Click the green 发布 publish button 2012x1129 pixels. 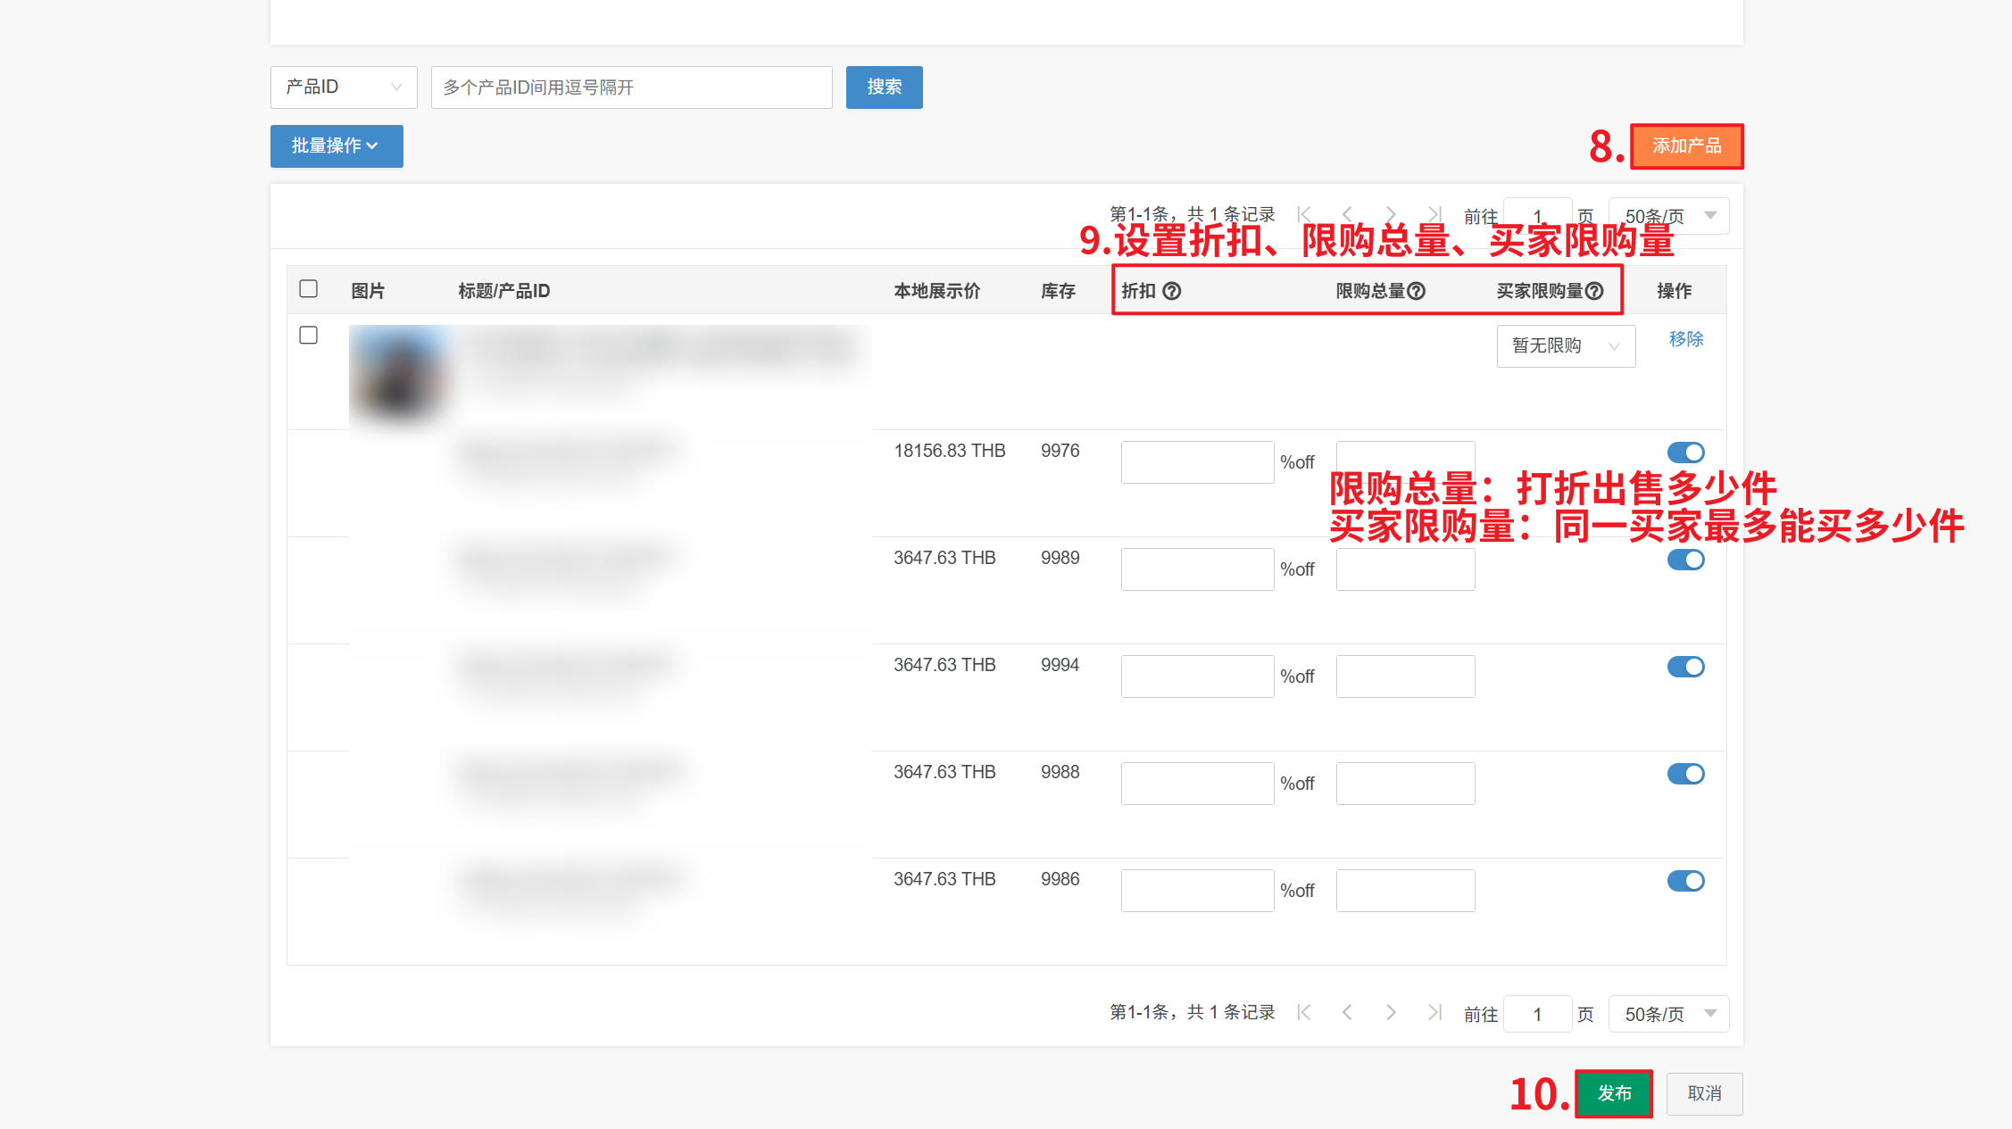click(1613, 1093)
